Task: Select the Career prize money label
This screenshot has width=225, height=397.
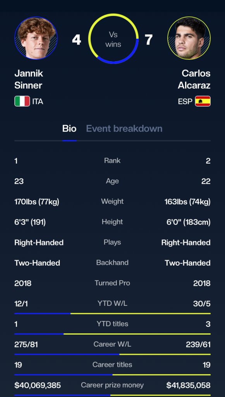Action: pyautogui.click(x=112, y=385)
